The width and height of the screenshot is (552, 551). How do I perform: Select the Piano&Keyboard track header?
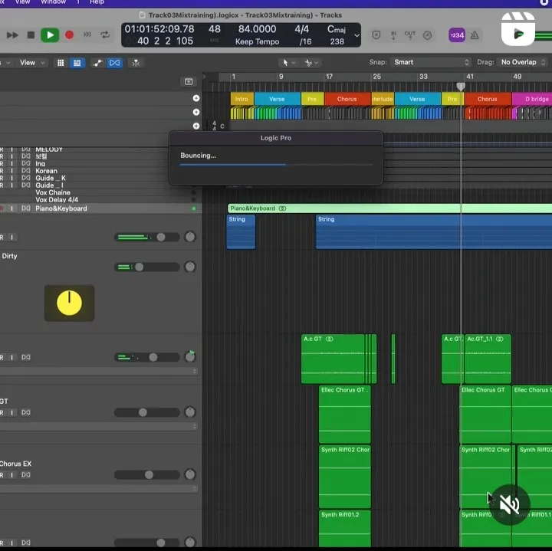click(61, 208)
